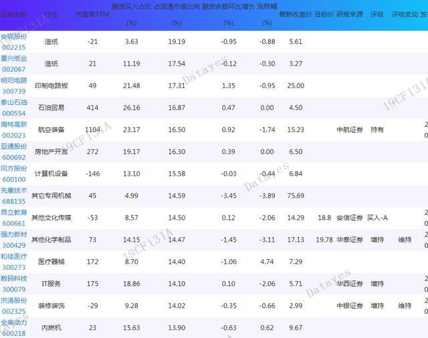Open stock link 景兴纸业 002067

tap(14, 63)
